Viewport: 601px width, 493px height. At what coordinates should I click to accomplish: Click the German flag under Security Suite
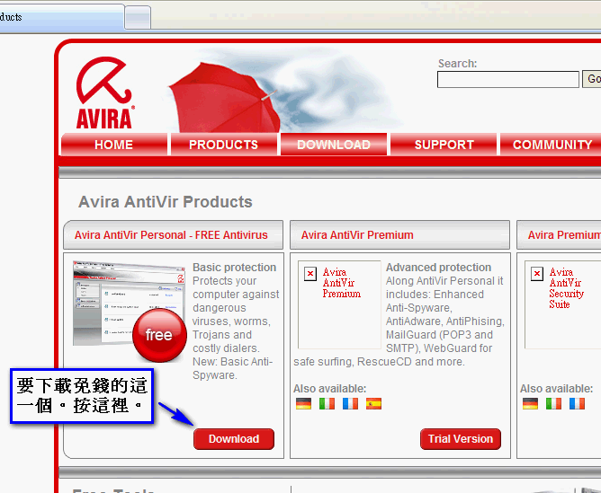530,403
